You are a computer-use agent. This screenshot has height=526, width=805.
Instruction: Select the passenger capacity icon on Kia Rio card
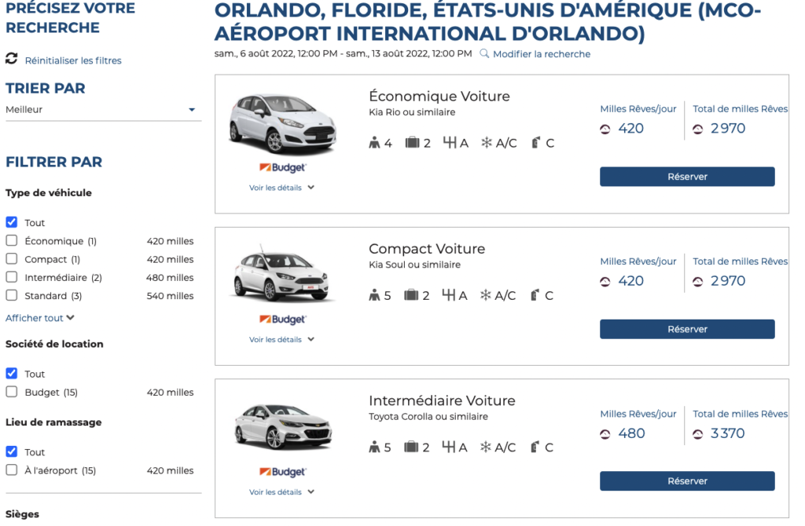pyautogui.click(x=375, y=143)
